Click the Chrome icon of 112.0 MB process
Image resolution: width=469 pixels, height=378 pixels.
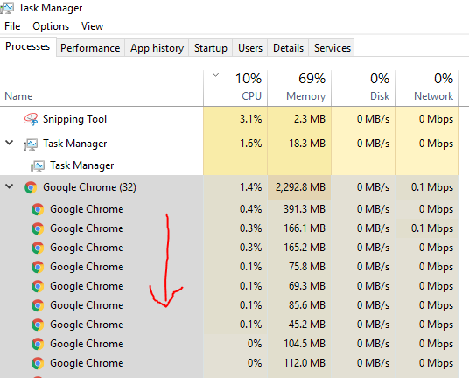coord(38,363)
